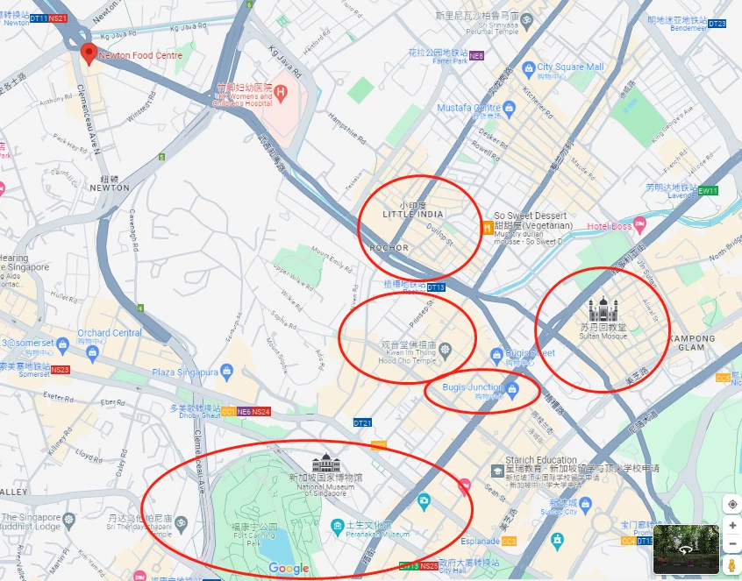Click the City Square Mall shopping icon
The height and width of the screenshot is (581, 742).
click(x=528, y=69)
